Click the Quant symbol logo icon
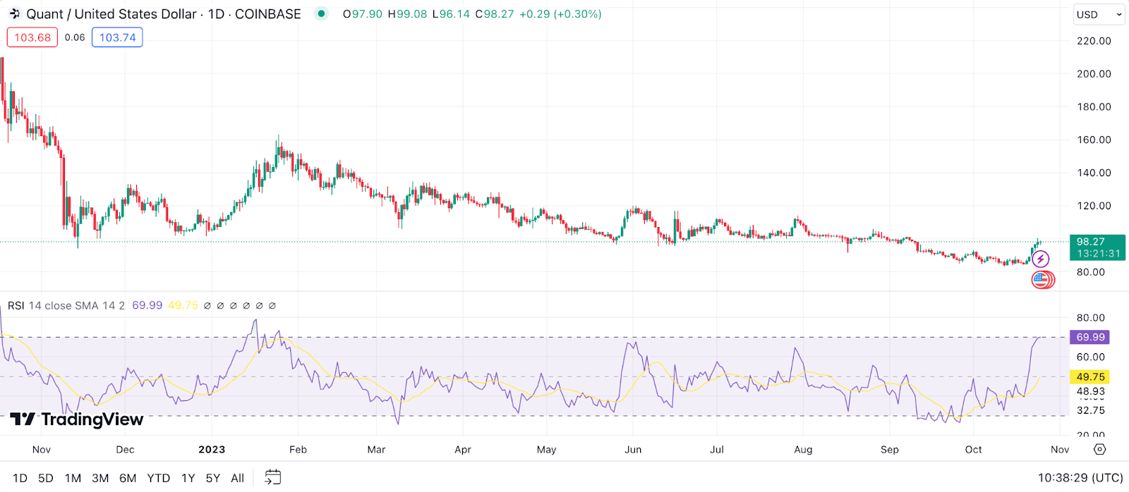Screen dimensions: 1129x492 click(14, 14)
